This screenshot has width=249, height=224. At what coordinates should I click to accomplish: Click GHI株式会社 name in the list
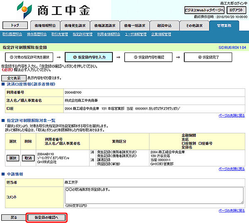(x=46, y=162)
